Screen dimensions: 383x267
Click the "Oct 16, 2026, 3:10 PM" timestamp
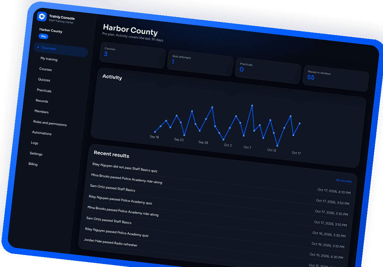pyautogui.click(x=328, y=245)
